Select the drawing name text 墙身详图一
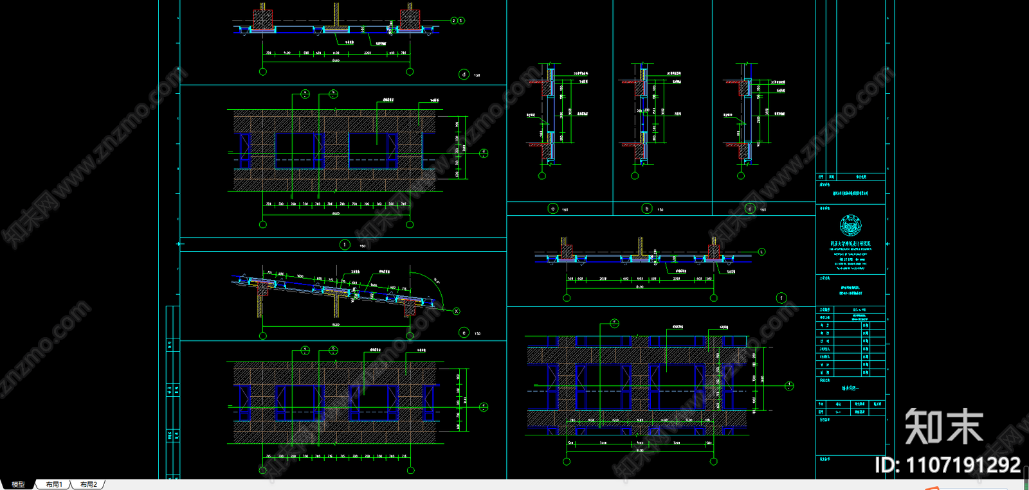The image size is (1029, 490). click(850, 389)
